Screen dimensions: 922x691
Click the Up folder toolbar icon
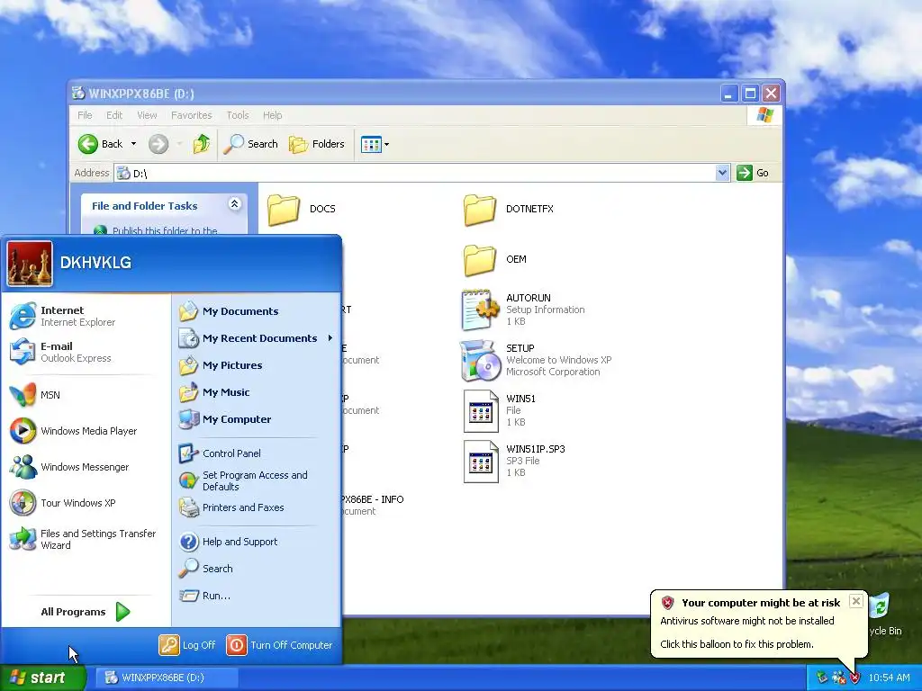(201, 144)
